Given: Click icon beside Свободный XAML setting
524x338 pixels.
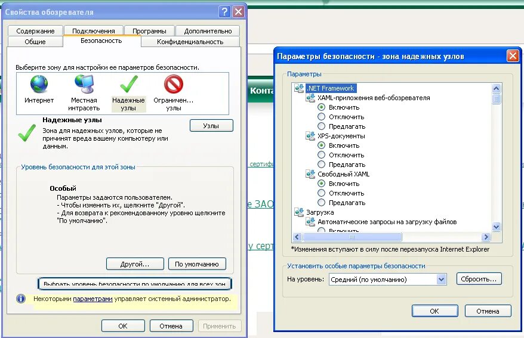Looking at the screenshot, I should [310, 174].
